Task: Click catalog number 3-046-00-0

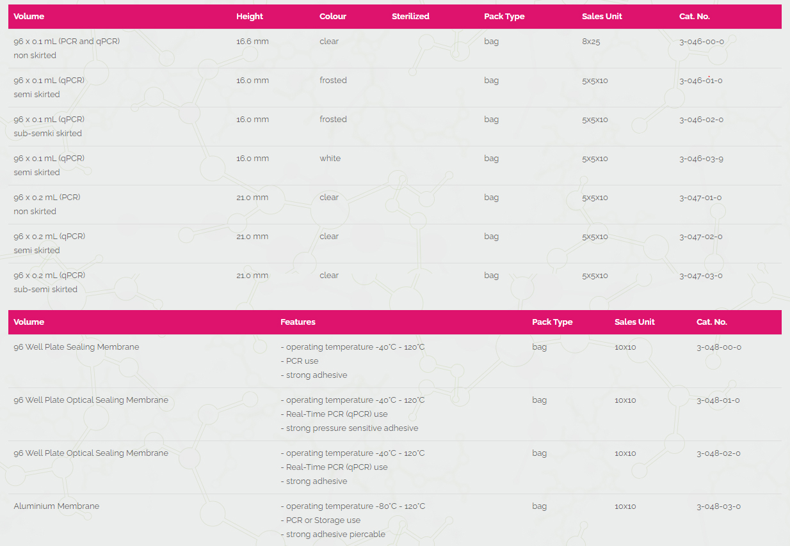Action: (x=701, y=42)
